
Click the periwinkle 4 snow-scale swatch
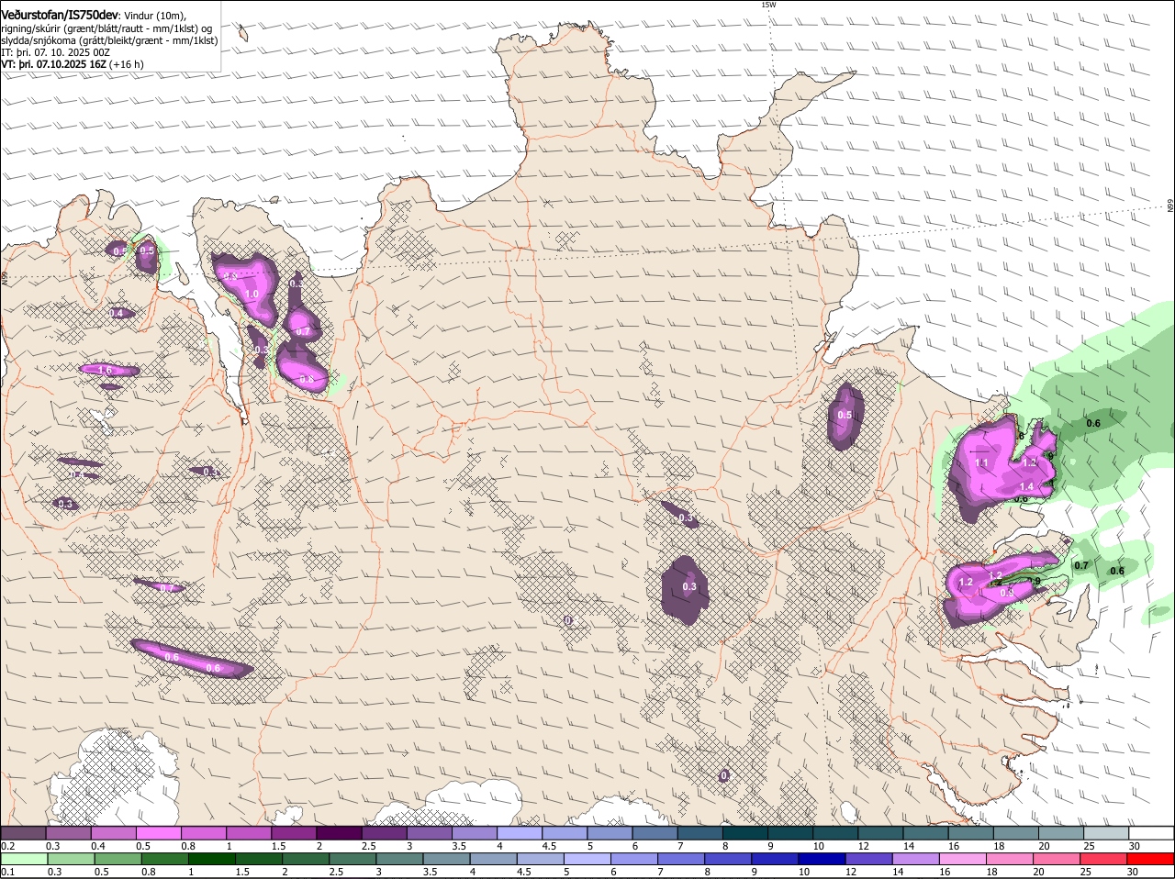point(520,832)
